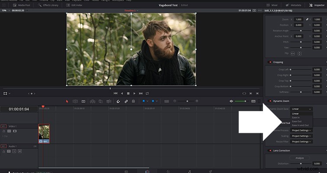Click the play forward button
This screenshot has width=327, height=173.
coord(134,93)
